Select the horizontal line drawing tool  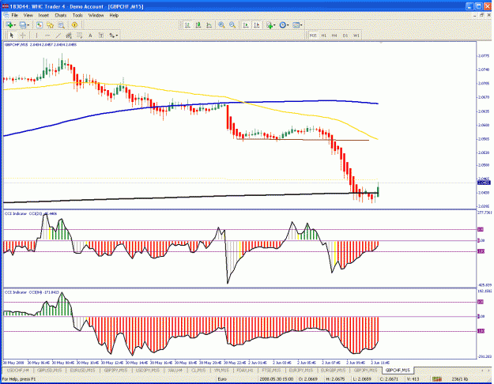(x=47, y=36)
